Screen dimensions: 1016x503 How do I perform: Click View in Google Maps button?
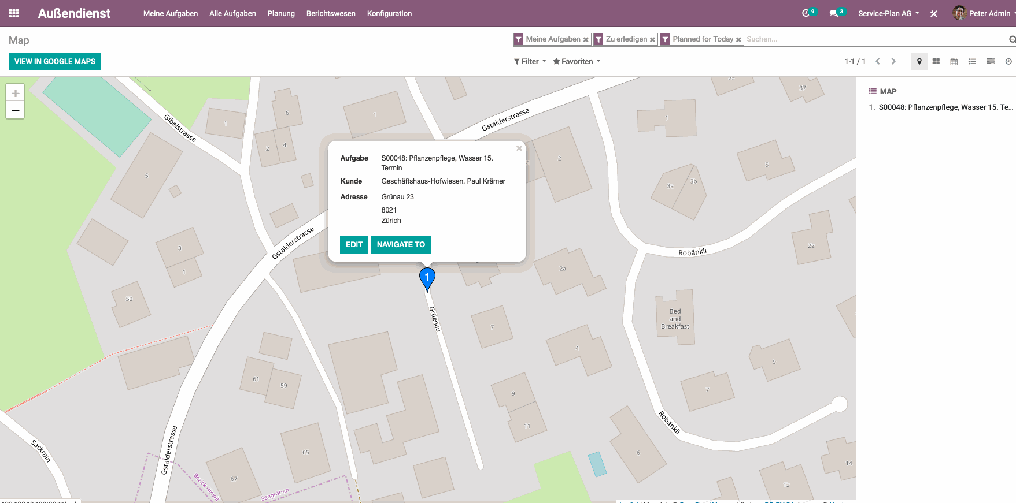point(55,61)
